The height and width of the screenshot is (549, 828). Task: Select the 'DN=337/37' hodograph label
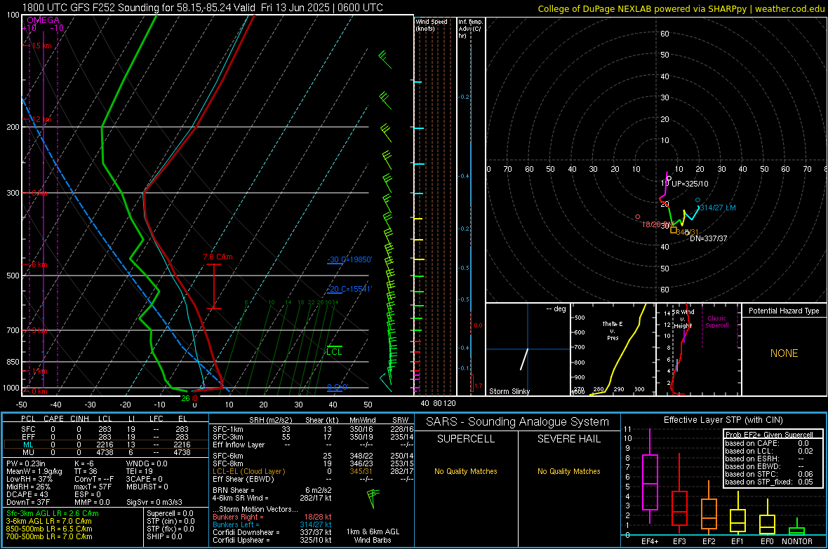(708, 238)
